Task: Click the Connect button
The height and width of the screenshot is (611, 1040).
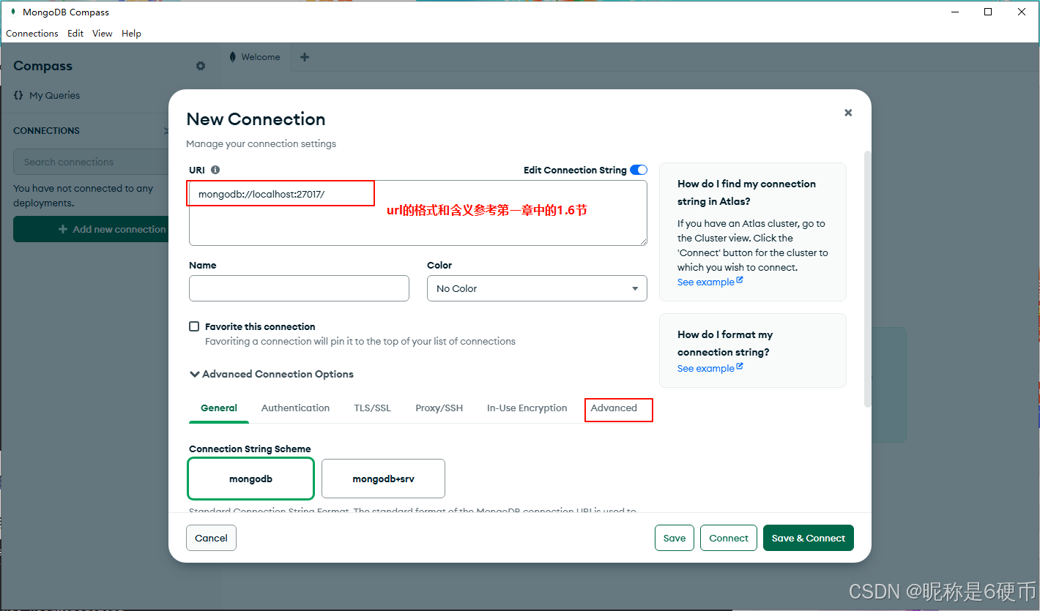Action: [729, 538]
